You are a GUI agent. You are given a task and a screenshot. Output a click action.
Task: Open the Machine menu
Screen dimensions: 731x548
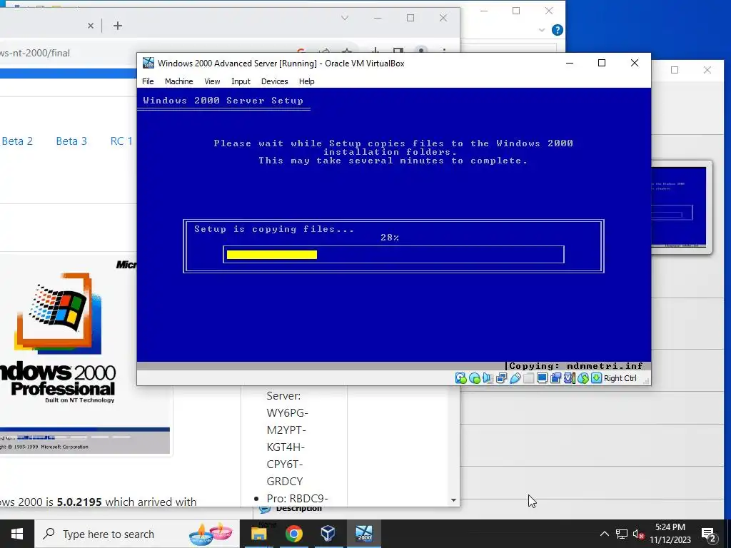pyautogui.click(x=178, y=81)
